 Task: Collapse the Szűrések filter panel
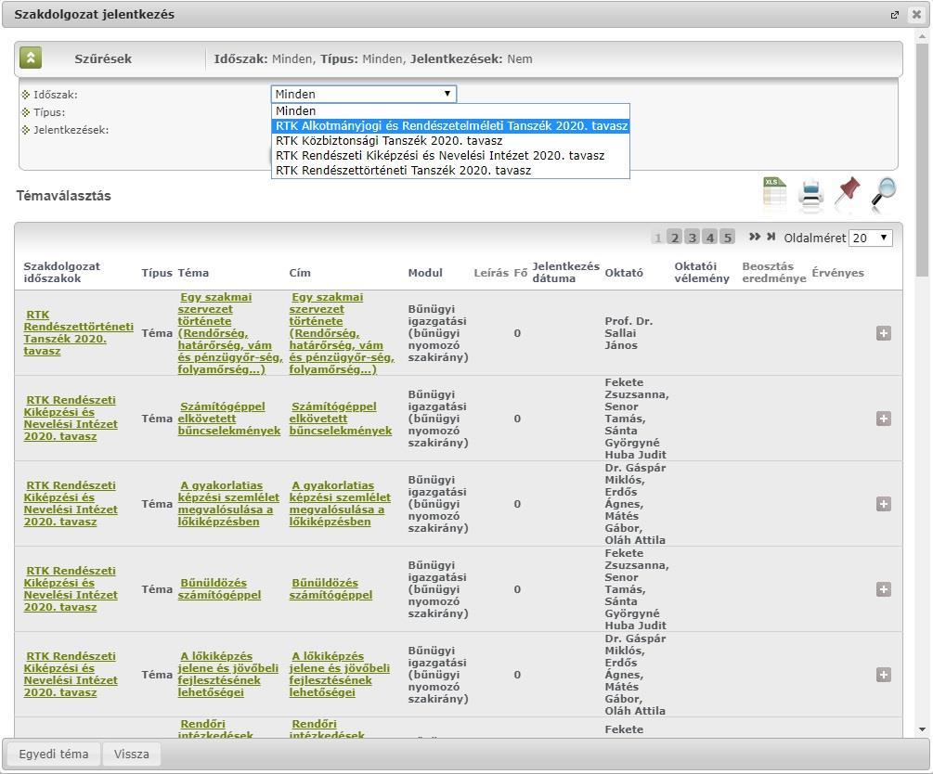tap(31, 58)
